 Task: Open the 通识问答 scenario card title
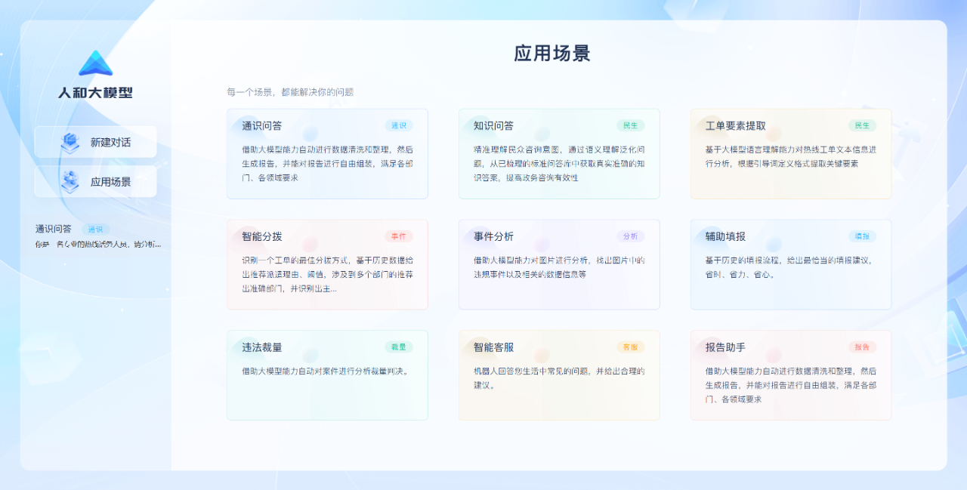261,126
